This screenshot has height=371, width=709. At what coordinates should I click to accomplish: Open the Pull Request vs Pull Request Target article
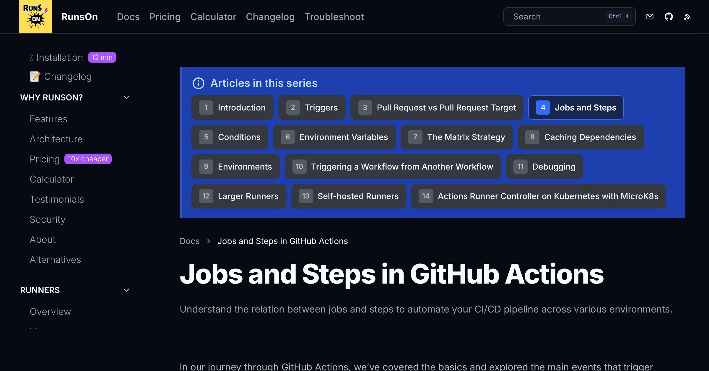[x=437, y=108]
